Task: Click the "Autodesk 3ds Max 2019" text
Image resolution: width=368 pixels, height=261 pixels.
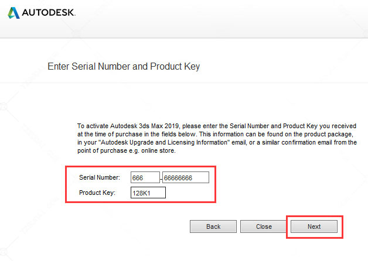Action: tap(144, 126)
